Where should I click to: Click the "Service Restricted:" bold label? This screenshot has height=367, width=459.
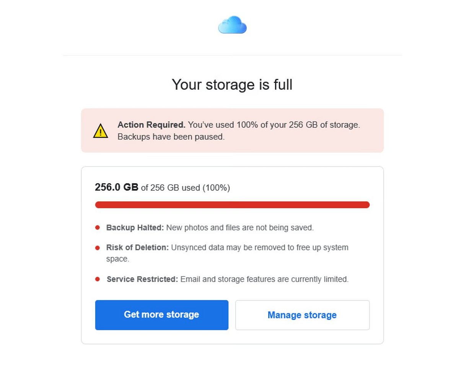142,279
